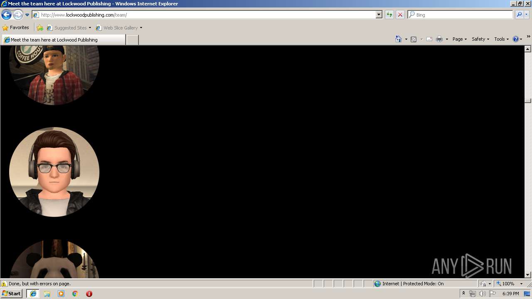Click the Add to Favorites Bar icon

[x=40, y=28]
